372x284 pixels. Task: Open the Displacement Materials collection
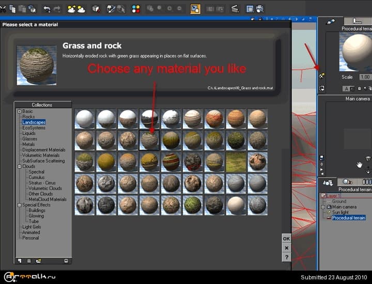44,150
